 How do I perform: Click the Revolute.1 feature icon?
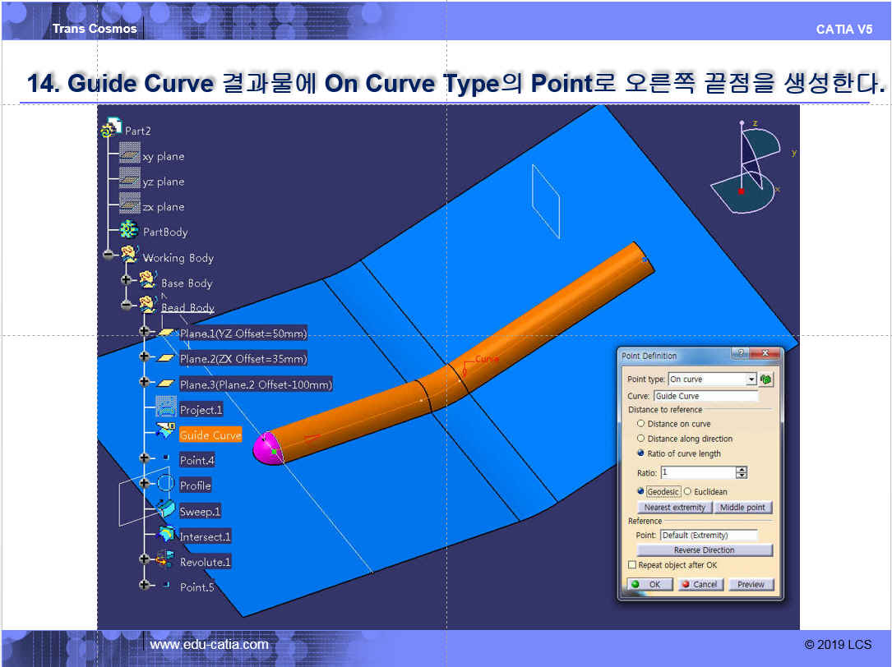pos(165,561)
